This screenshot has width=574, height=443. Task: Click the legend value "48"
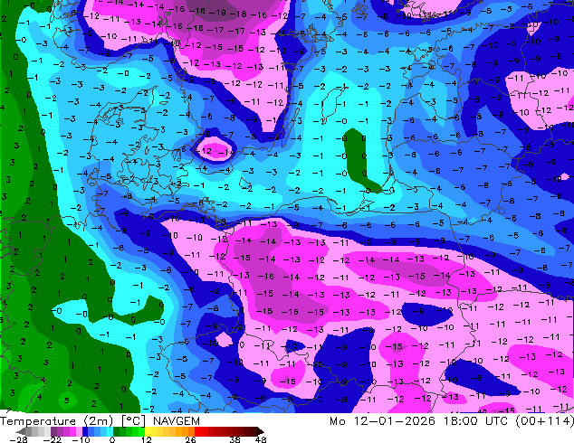point(261,439)
